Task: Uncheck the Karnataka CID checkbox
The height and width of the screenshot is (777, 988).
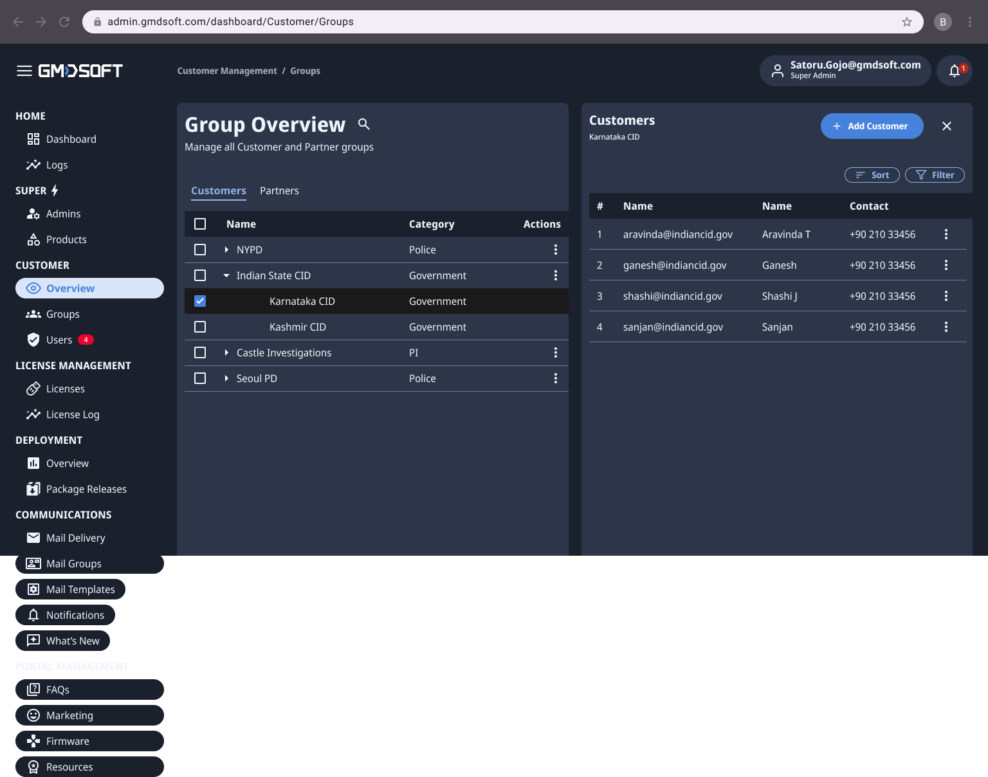Action: click(x=200, y=301)
